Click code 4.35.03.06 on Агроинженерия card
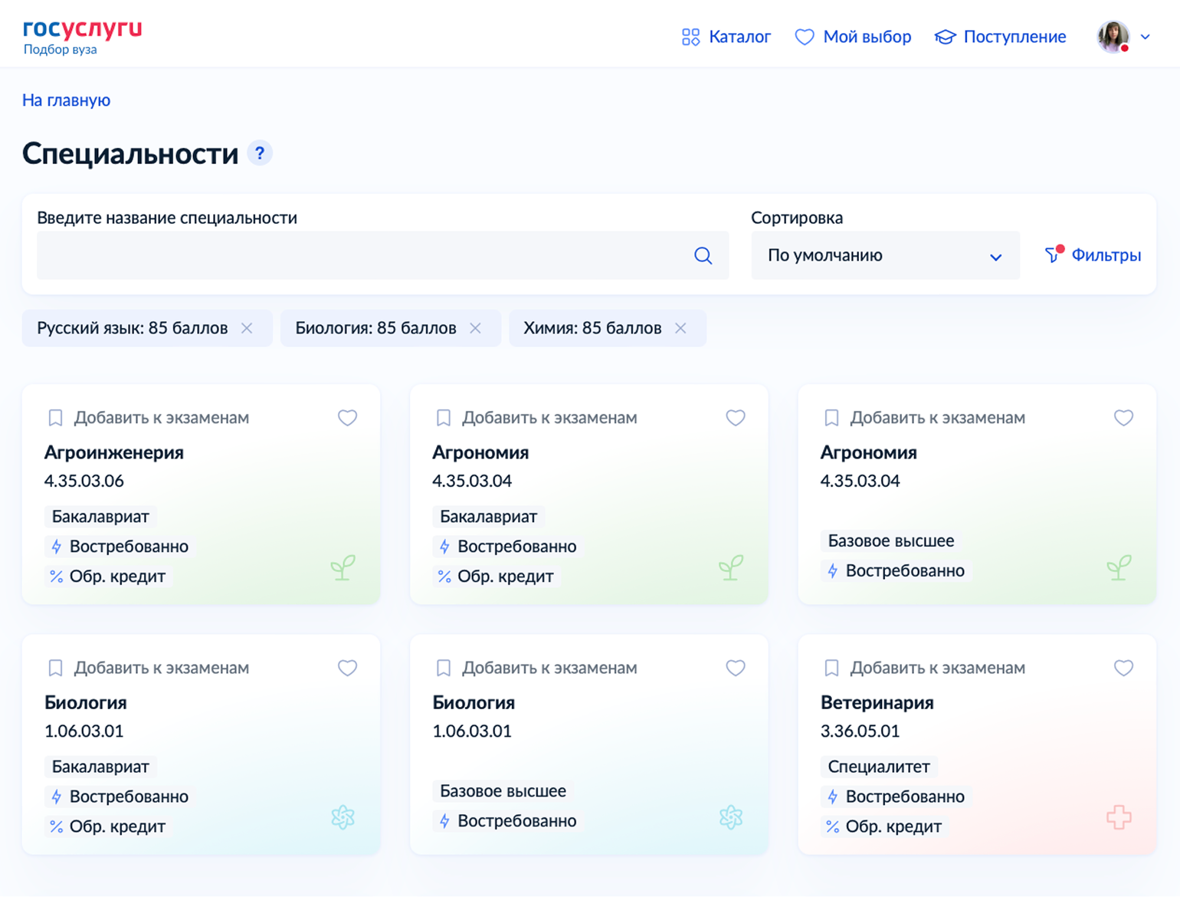The width and height of the screenshot is (1180, 897). [84, 481]
